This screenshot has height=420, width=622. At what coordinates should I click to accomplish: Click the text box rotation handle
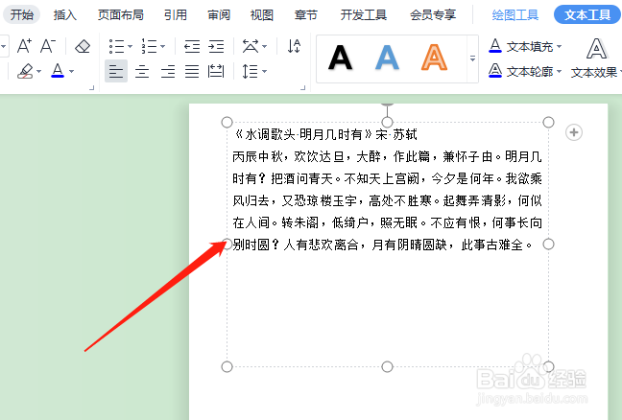[x=387, y=105]
